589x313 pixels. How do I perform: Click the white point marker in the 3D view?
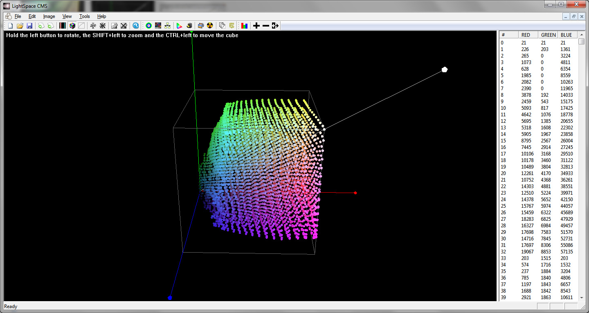(445, 70)
